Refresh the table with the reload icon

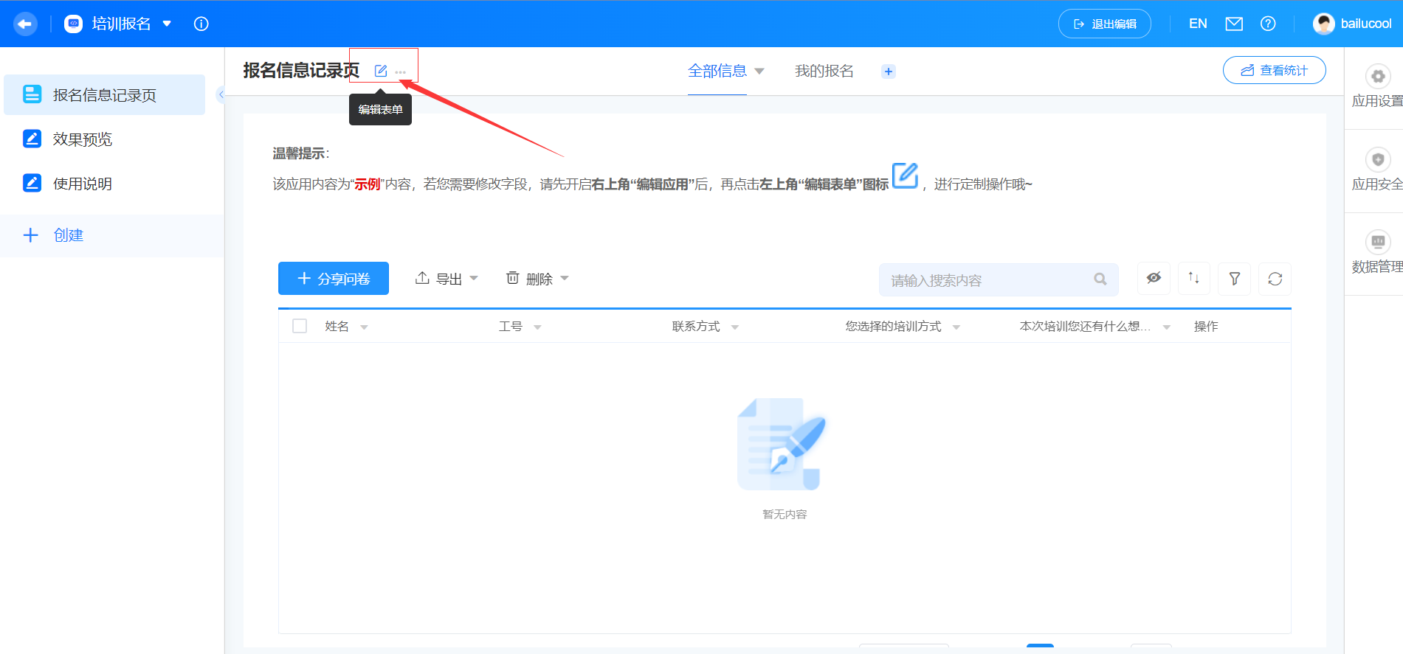(1275, 279)
